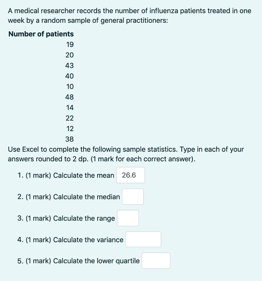Screen dimensions: 262x281
Task: Select the data value 38
Action: (70, 139)
